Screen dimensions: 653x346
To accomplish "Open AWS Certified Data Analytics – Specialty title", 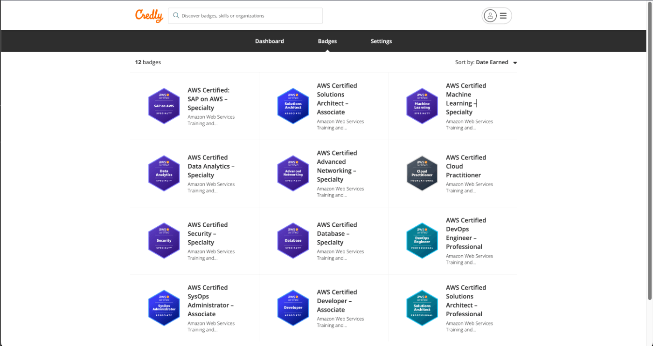I will 211,166.
